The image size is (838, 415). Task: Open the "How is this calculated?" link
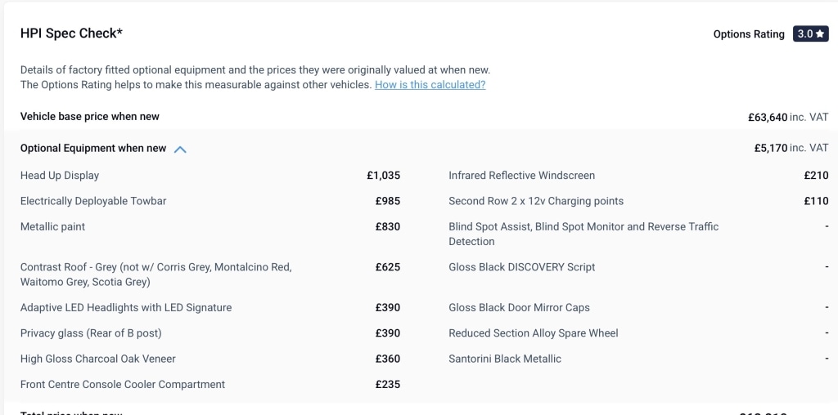coord(430,85)
